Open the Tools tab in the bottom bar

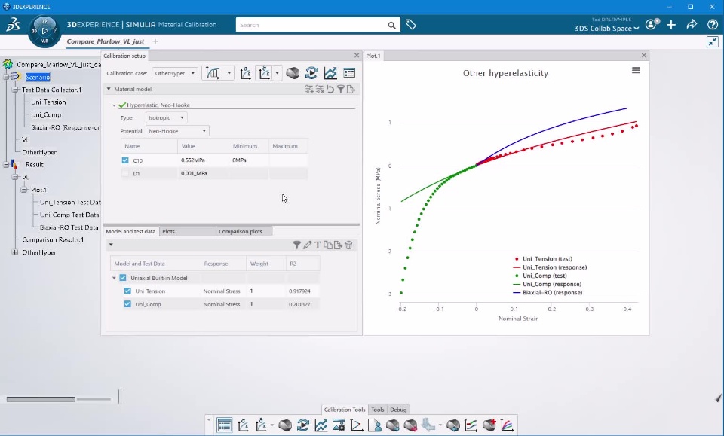tap(377, 410)
